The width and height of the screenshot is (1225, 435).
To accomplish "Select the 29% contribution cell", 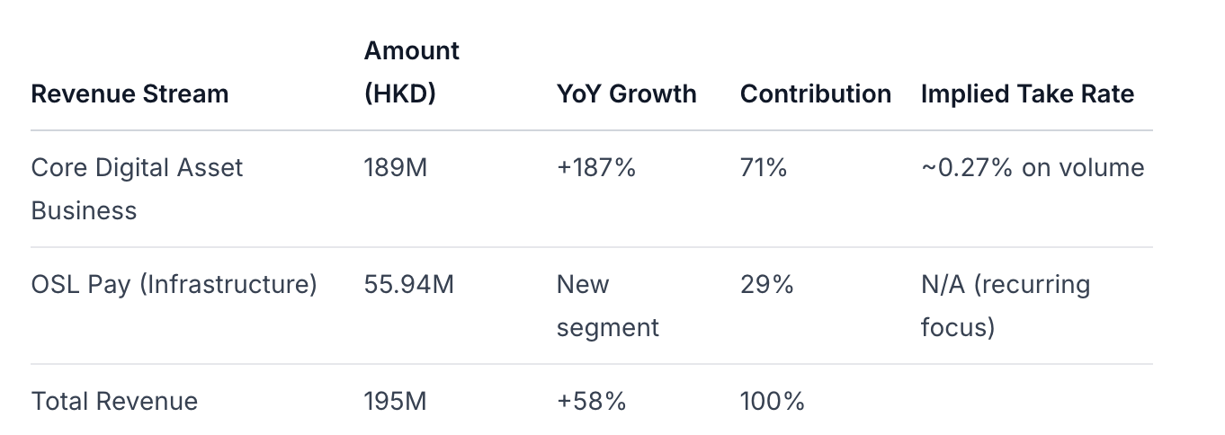I will (766, 285).
